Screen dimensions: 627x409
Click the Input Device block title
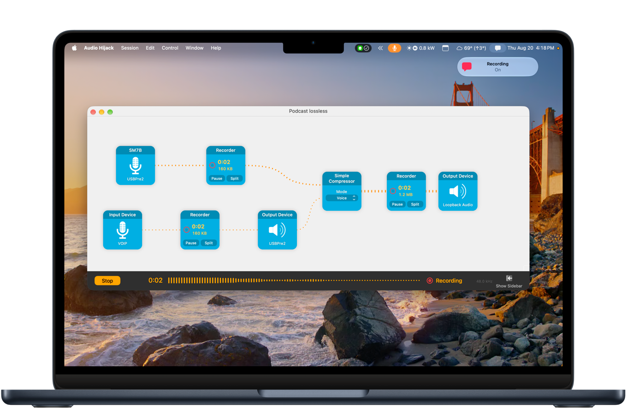click(122, 215)
